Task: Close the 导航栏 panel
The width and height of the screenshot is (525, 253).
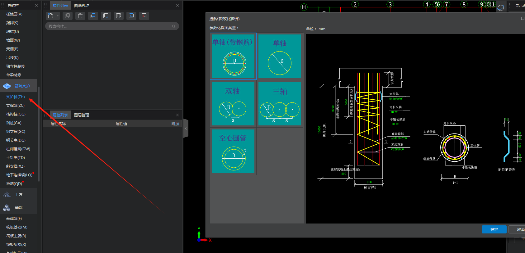Action: [36, 5]
